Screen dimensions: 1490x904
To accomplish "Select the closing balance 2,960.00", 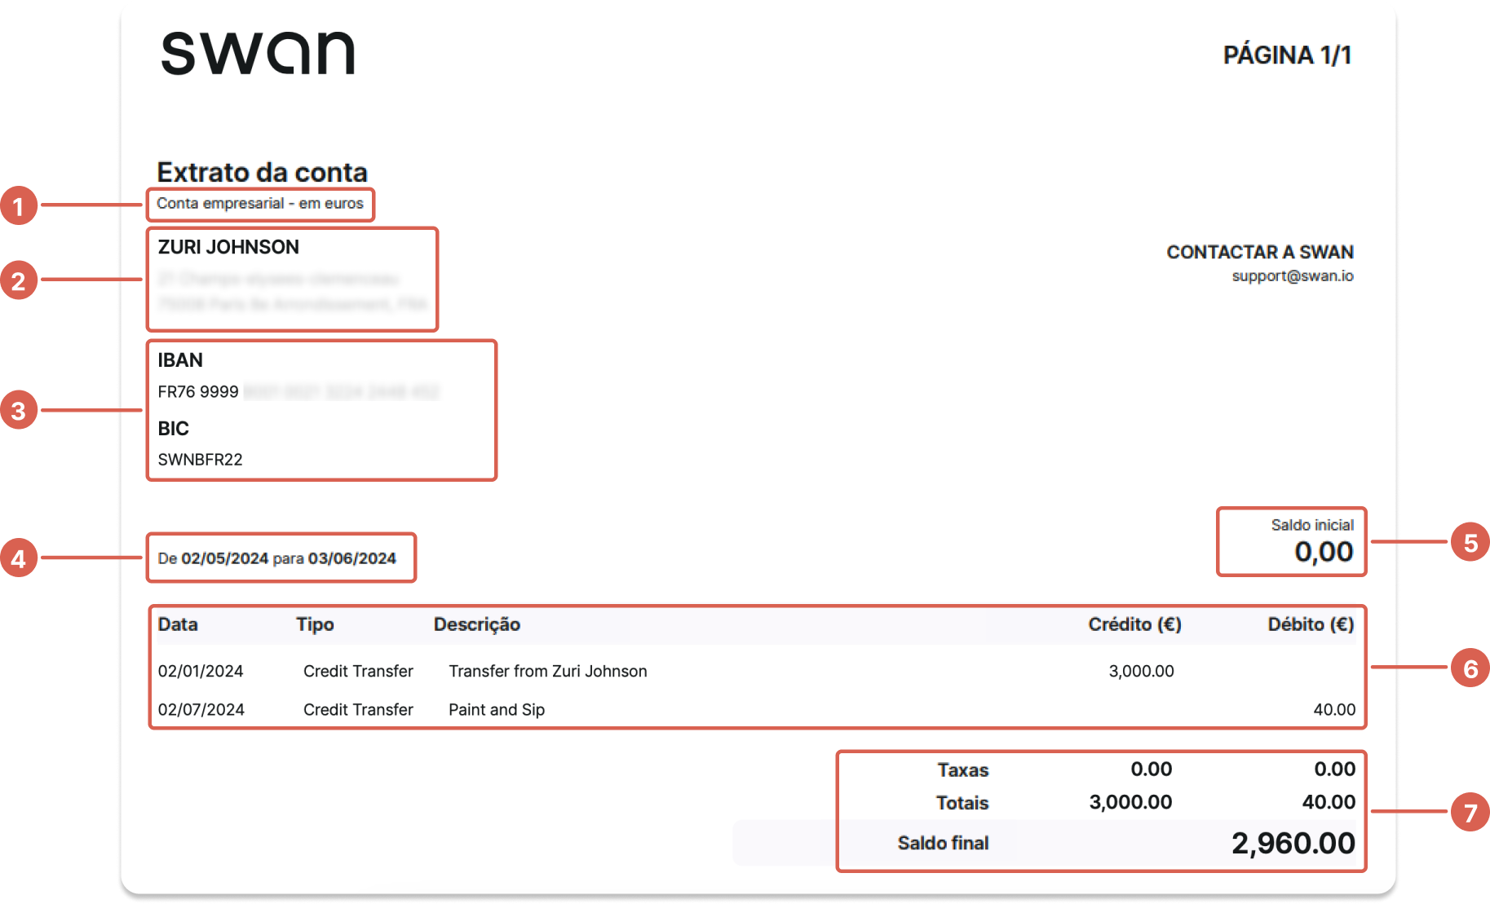I will 1293,843.
